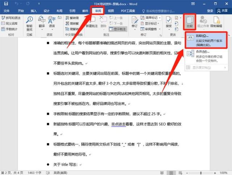Choose 合并(M)... from the compare menu
232x175 pixels.
[206, 56]
